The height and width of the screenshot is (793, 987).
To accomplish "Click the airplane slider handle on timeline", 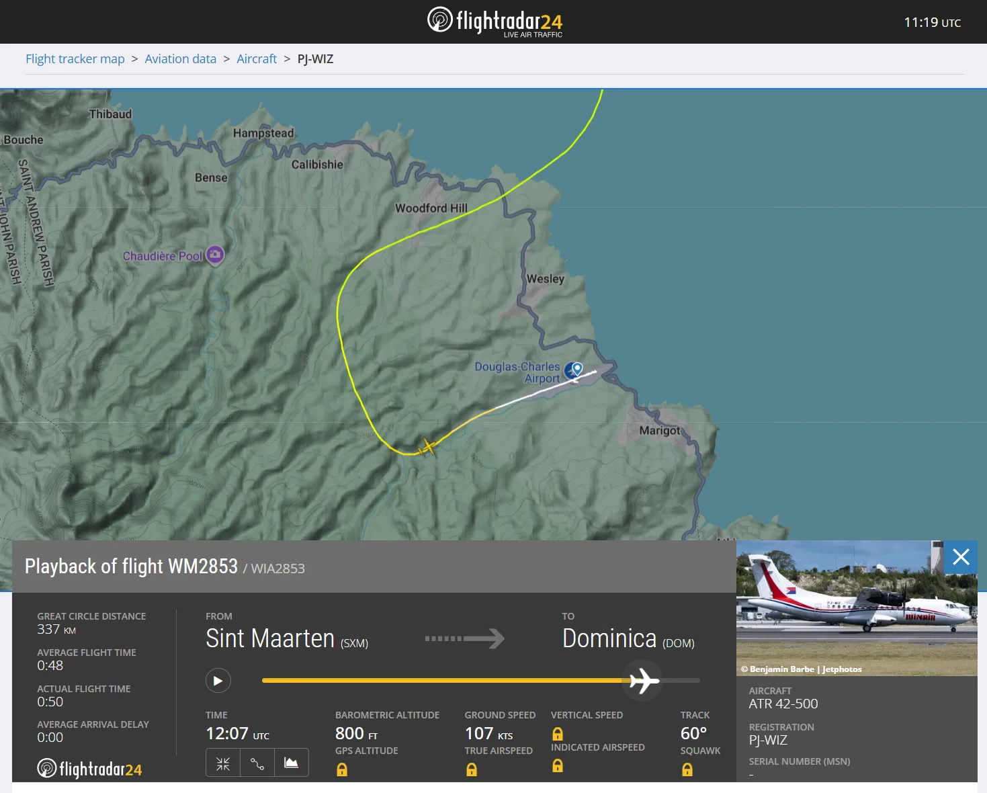I will pyautogui.click(x=644, y=681).
